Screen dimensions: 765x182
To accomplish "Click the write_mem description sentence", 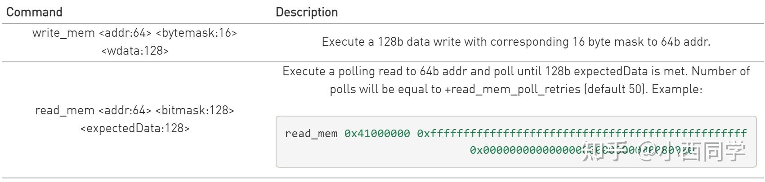I will click(x=516, y=42).
